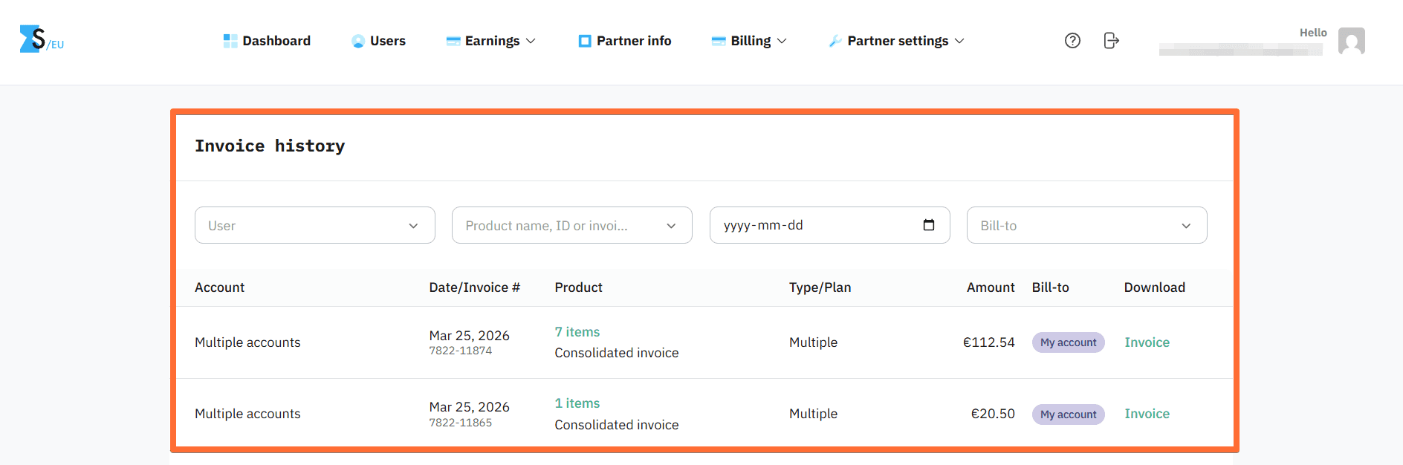Image resolution: width=1403 pixels, height=465 pixels.
Task: Open the 7 items consolidated invoice
Action: click(x=577, y=331)
